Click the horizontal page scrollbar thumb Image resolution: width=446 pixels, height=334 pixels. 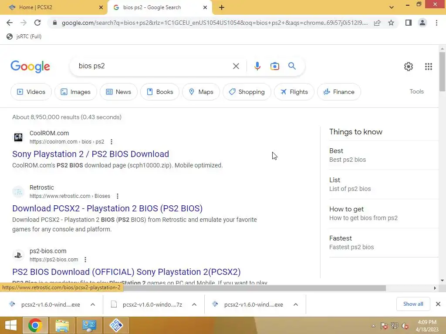pos(254,288)
